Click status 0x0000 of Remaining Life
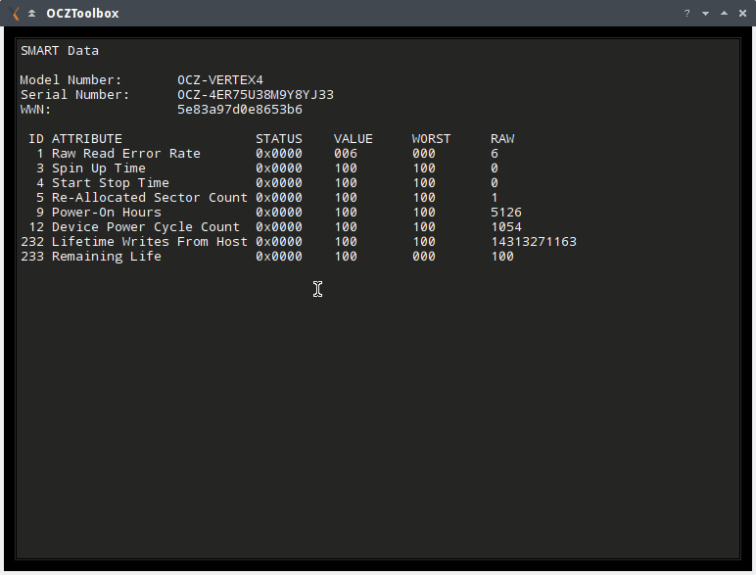756x575 pixels. (x=279, y=257)
